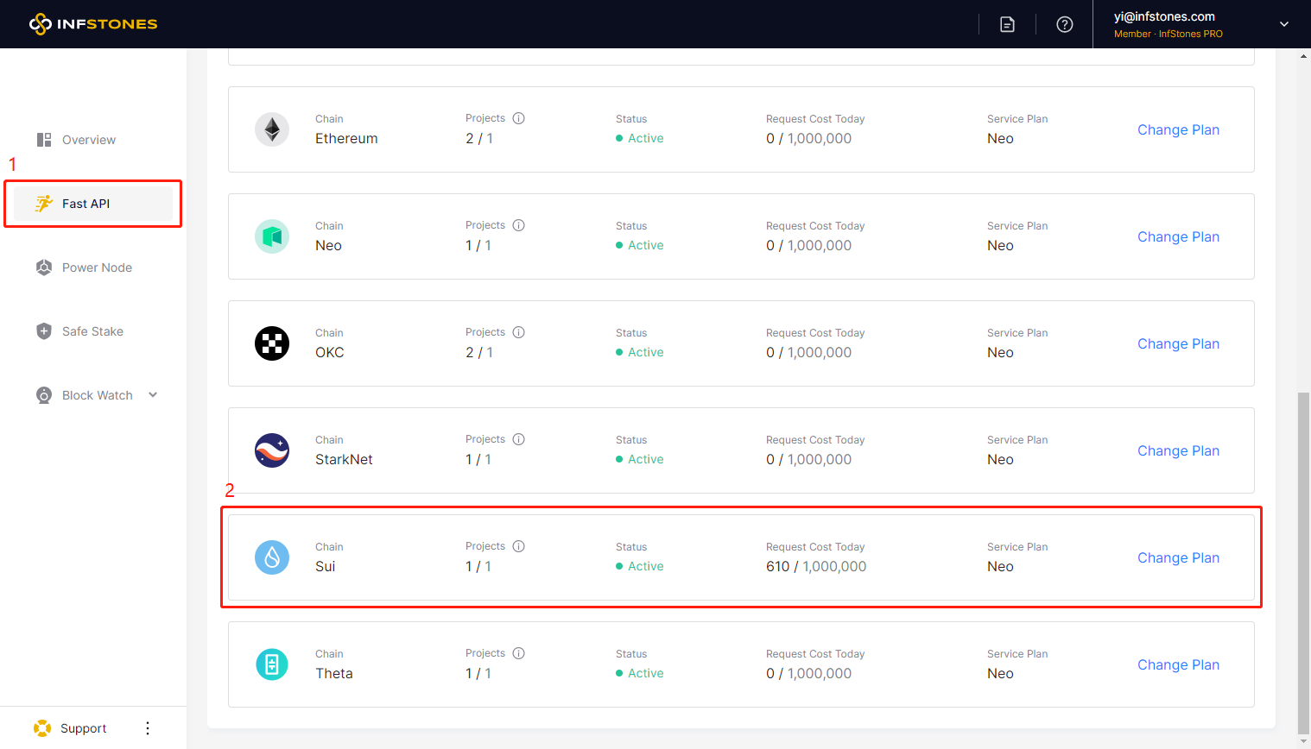Click the Active status in Sui row
This screenshot has width=1311, height=749.
[640, 567]
